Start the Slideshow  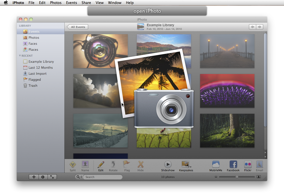pos(168,166)
